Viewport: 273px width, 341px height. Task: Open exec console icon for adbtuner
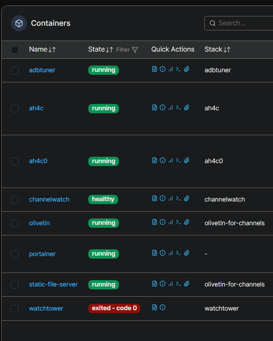[x=178, y=69]
